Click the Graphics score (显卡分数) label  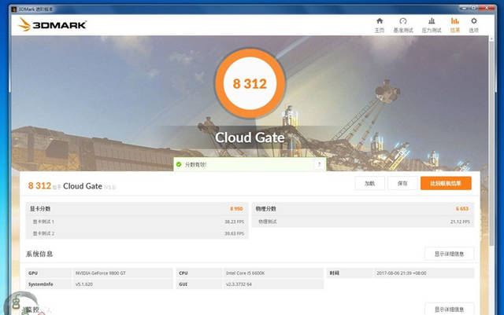(40, 209)
